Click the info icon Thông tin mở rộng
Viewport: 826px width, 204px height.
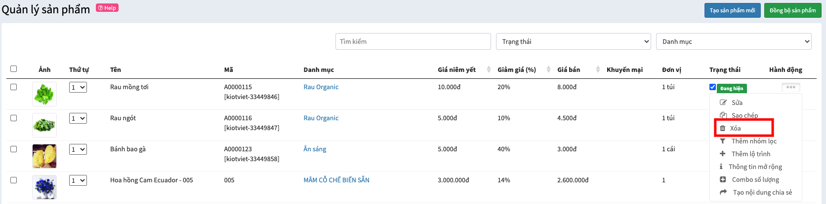tap(721, 167)
